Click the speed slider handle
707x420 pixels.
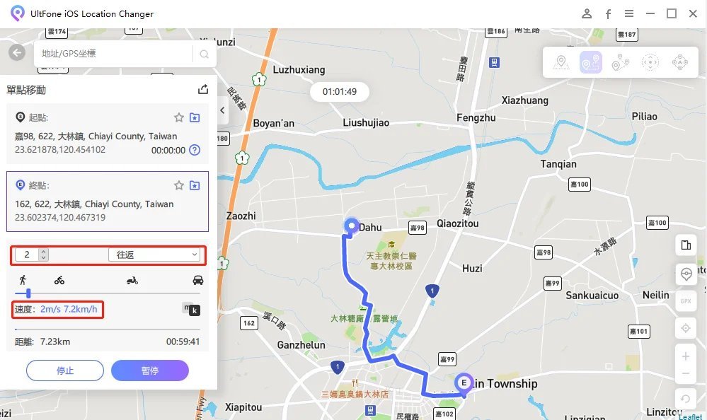(x=28, y=294)
